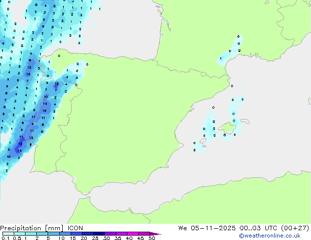Click the 0.1–0.5 mm palest legend swatch
The image size is (311, 240).
click(x=8, y=234)
